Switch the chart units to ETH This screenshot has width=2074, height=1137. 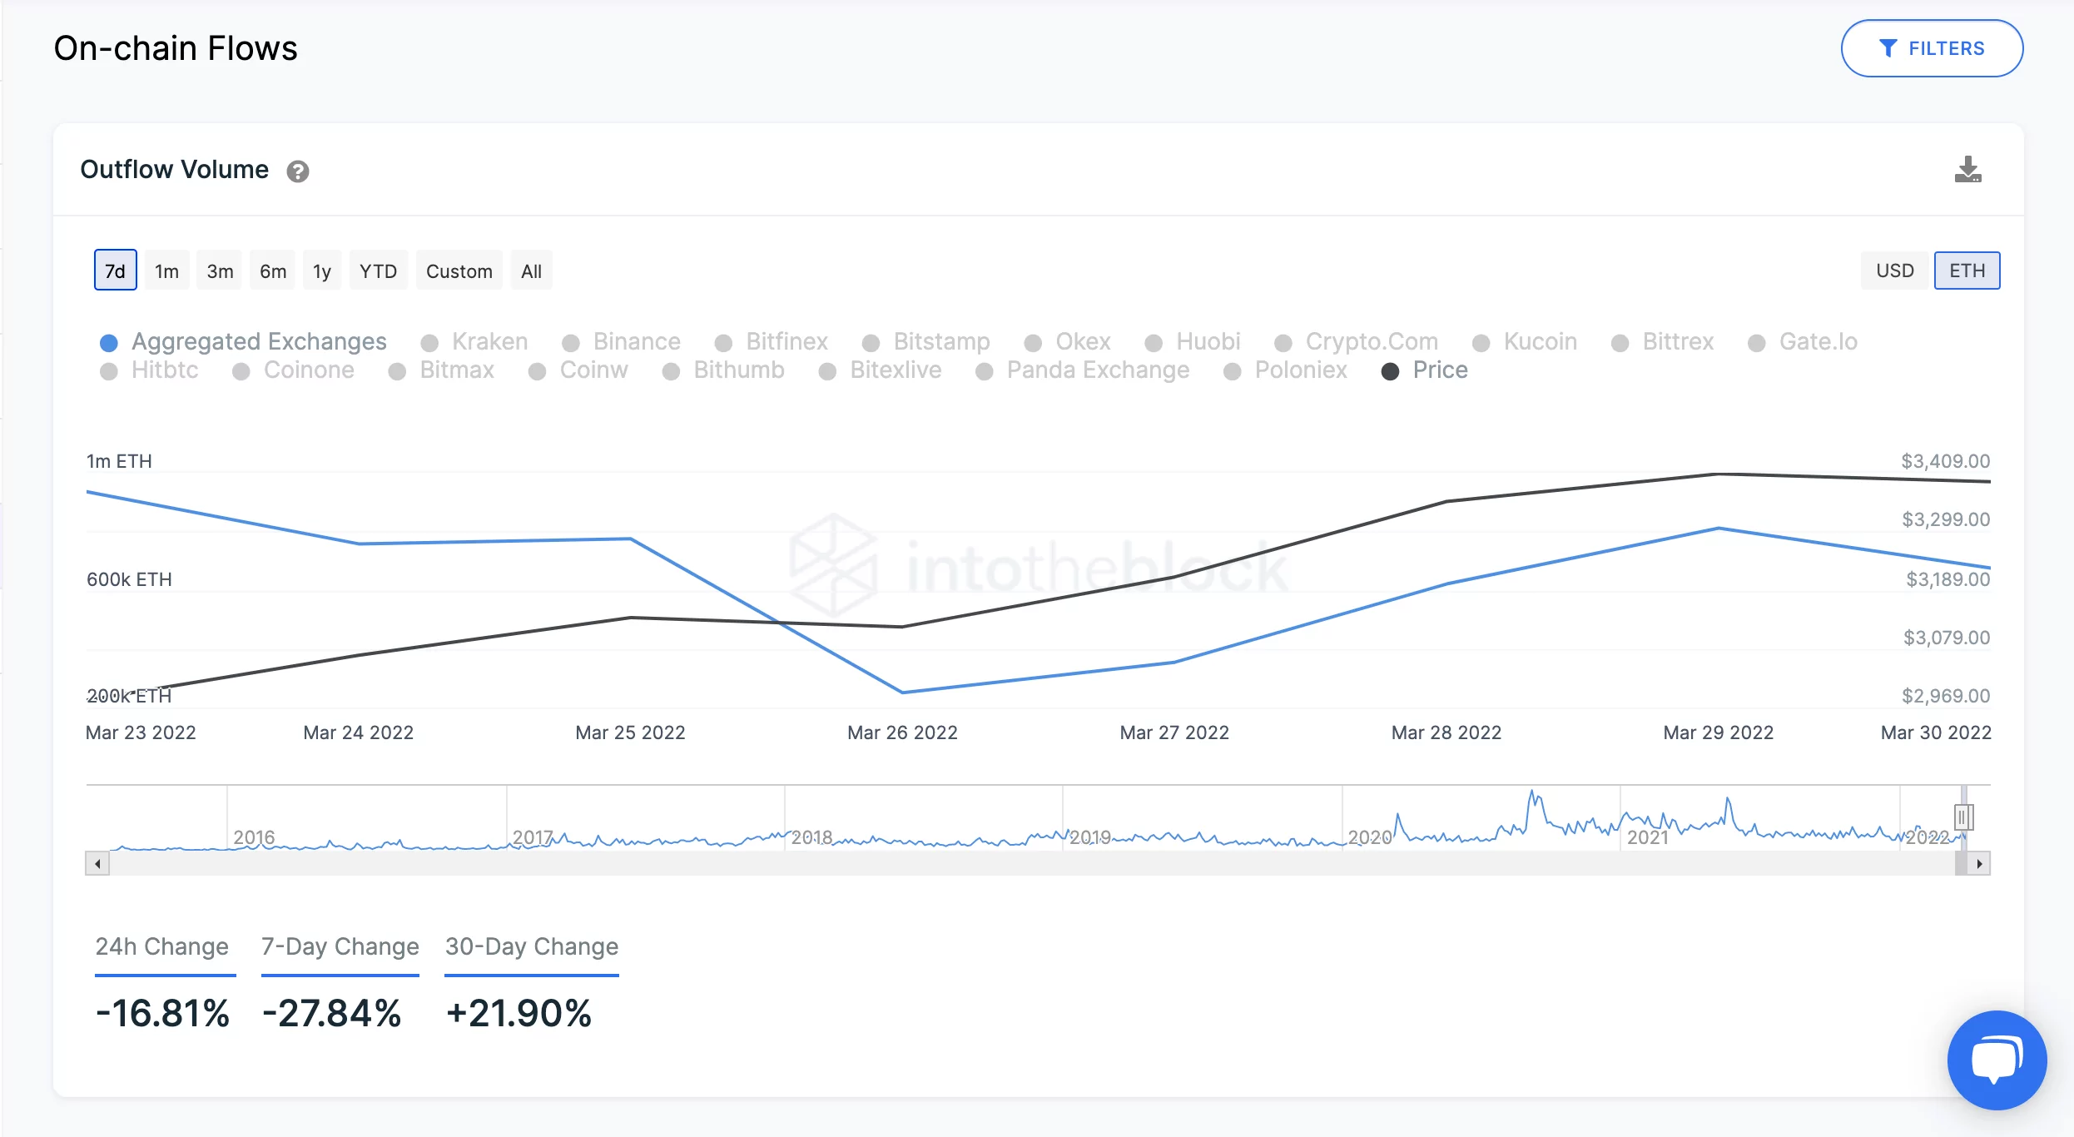point(1967,271)
